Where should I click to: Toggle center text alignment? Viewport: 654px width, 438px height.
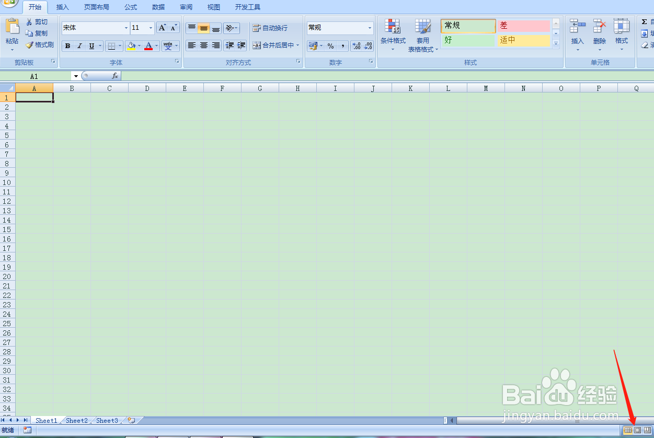[x=204, y=45]
